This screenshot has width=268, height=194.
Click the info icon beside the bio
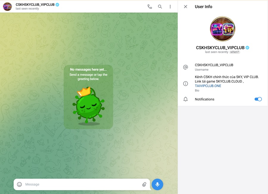coord(186,84)
